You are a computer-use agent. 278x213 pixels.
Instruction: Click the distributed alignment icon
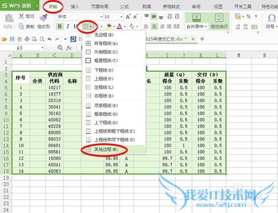coord(177,27)
